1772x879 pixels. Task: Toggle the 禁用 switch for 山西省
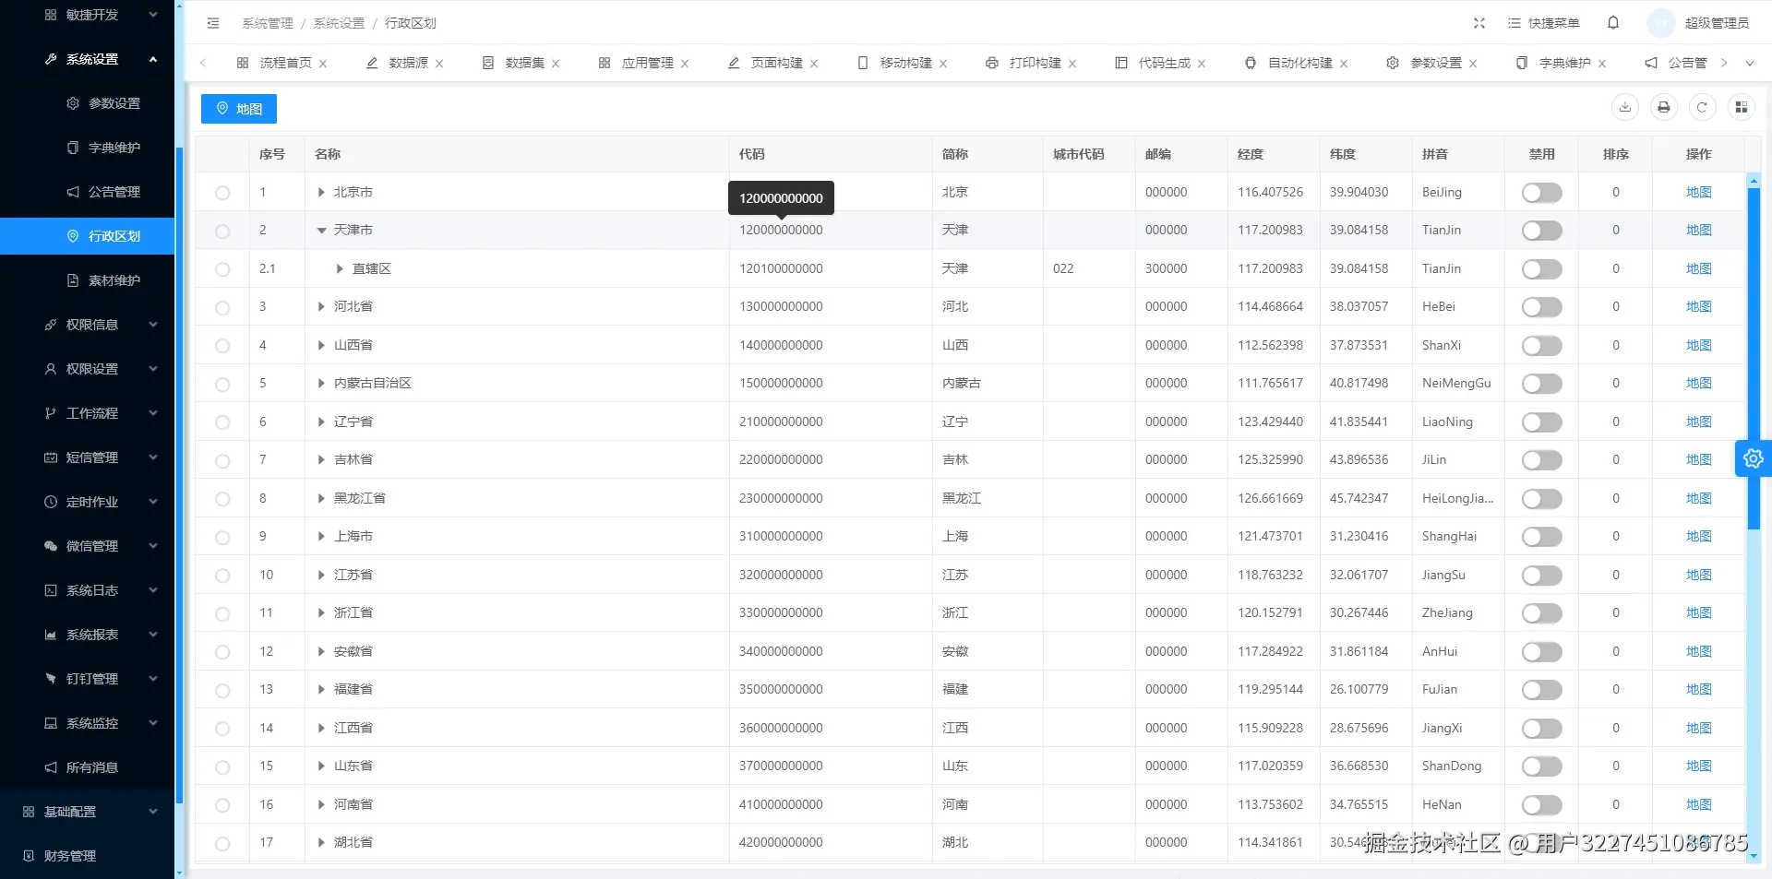click(1541, 346)
